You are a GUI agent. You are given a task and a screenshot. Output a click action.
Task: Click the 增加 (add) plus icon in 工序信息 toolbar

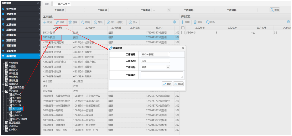click(x=45, y=22)
